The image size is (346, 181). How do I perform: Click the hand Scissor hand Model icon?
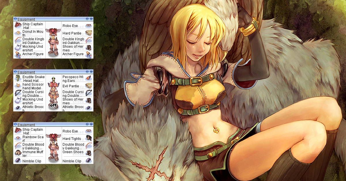pos(18,86)
